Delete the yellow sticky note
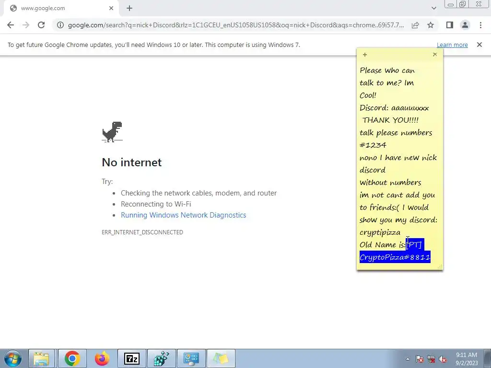This screenshot has width=491, height=368. [x=435, y=55]
